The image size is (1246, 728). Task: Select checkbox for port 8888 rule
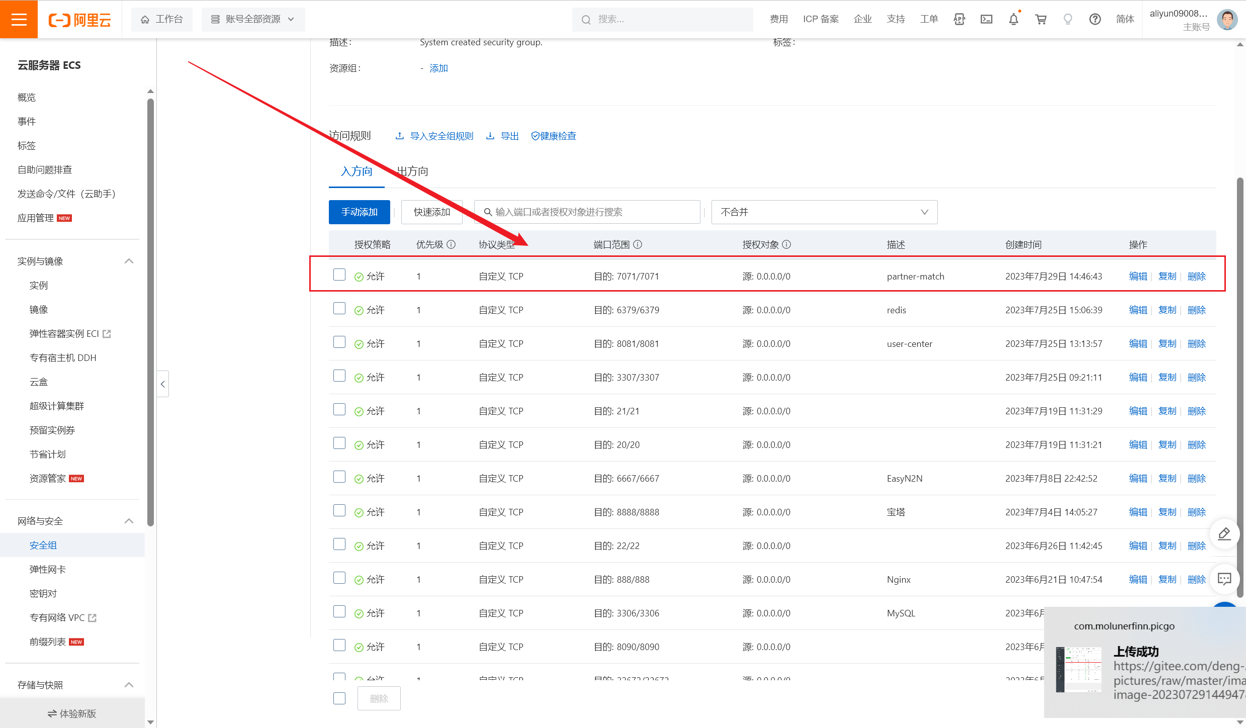point(339,510)
